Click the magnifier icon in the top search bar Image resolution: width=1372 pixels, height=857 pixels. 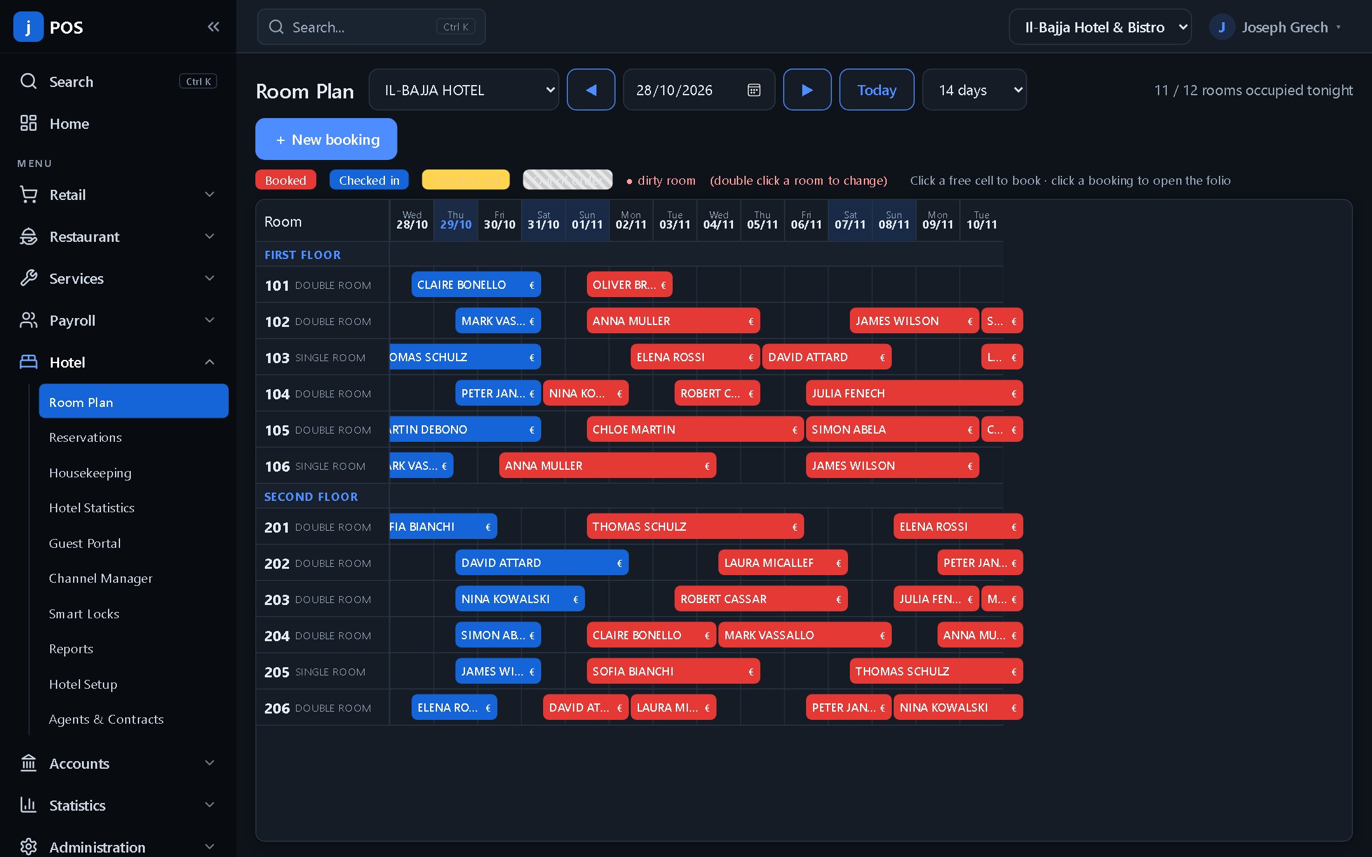click(276, 27)
